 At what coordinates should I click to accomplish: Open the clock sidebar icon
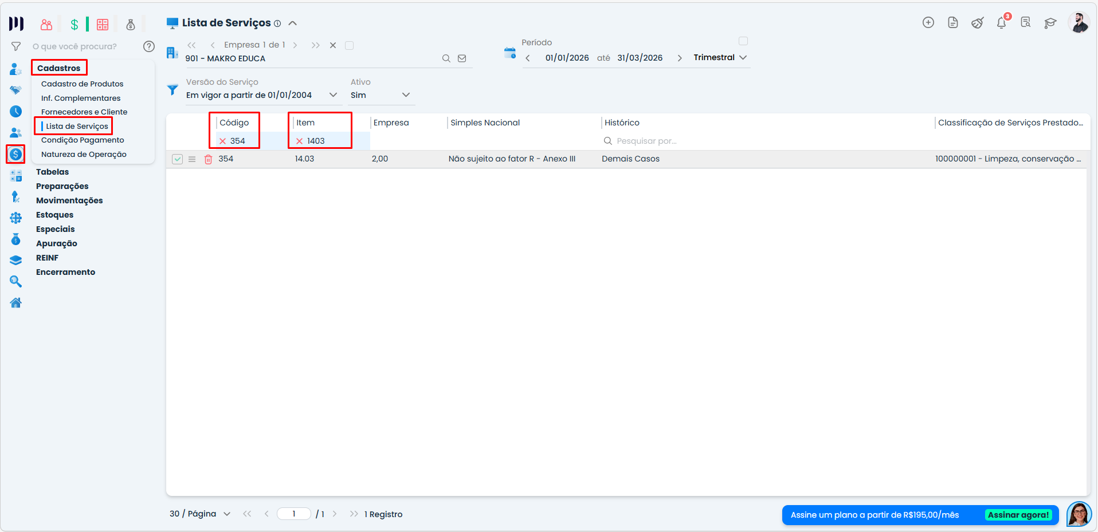pyautogui.click(x=16, y=111)
